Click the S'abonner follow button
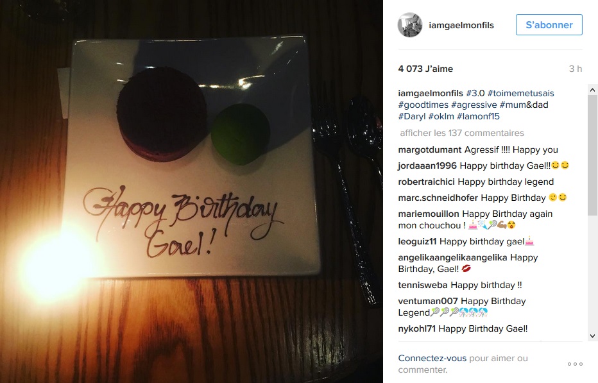The image size is (598, 383). pos(549,25)
